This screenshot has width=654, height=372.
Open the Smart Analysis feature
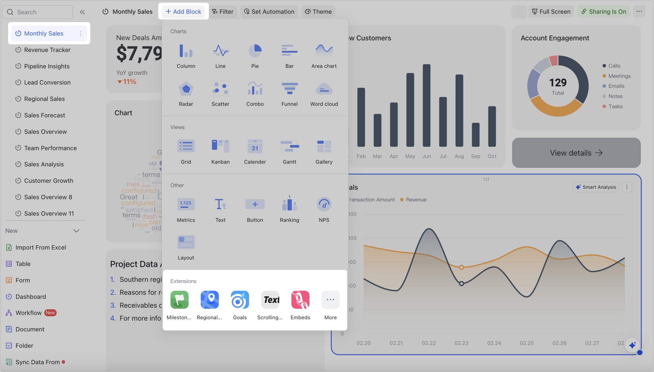tap(596, 187)
